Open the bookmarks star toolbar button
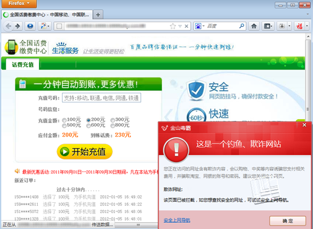313x229 pixels. click(x=268, y=26)
